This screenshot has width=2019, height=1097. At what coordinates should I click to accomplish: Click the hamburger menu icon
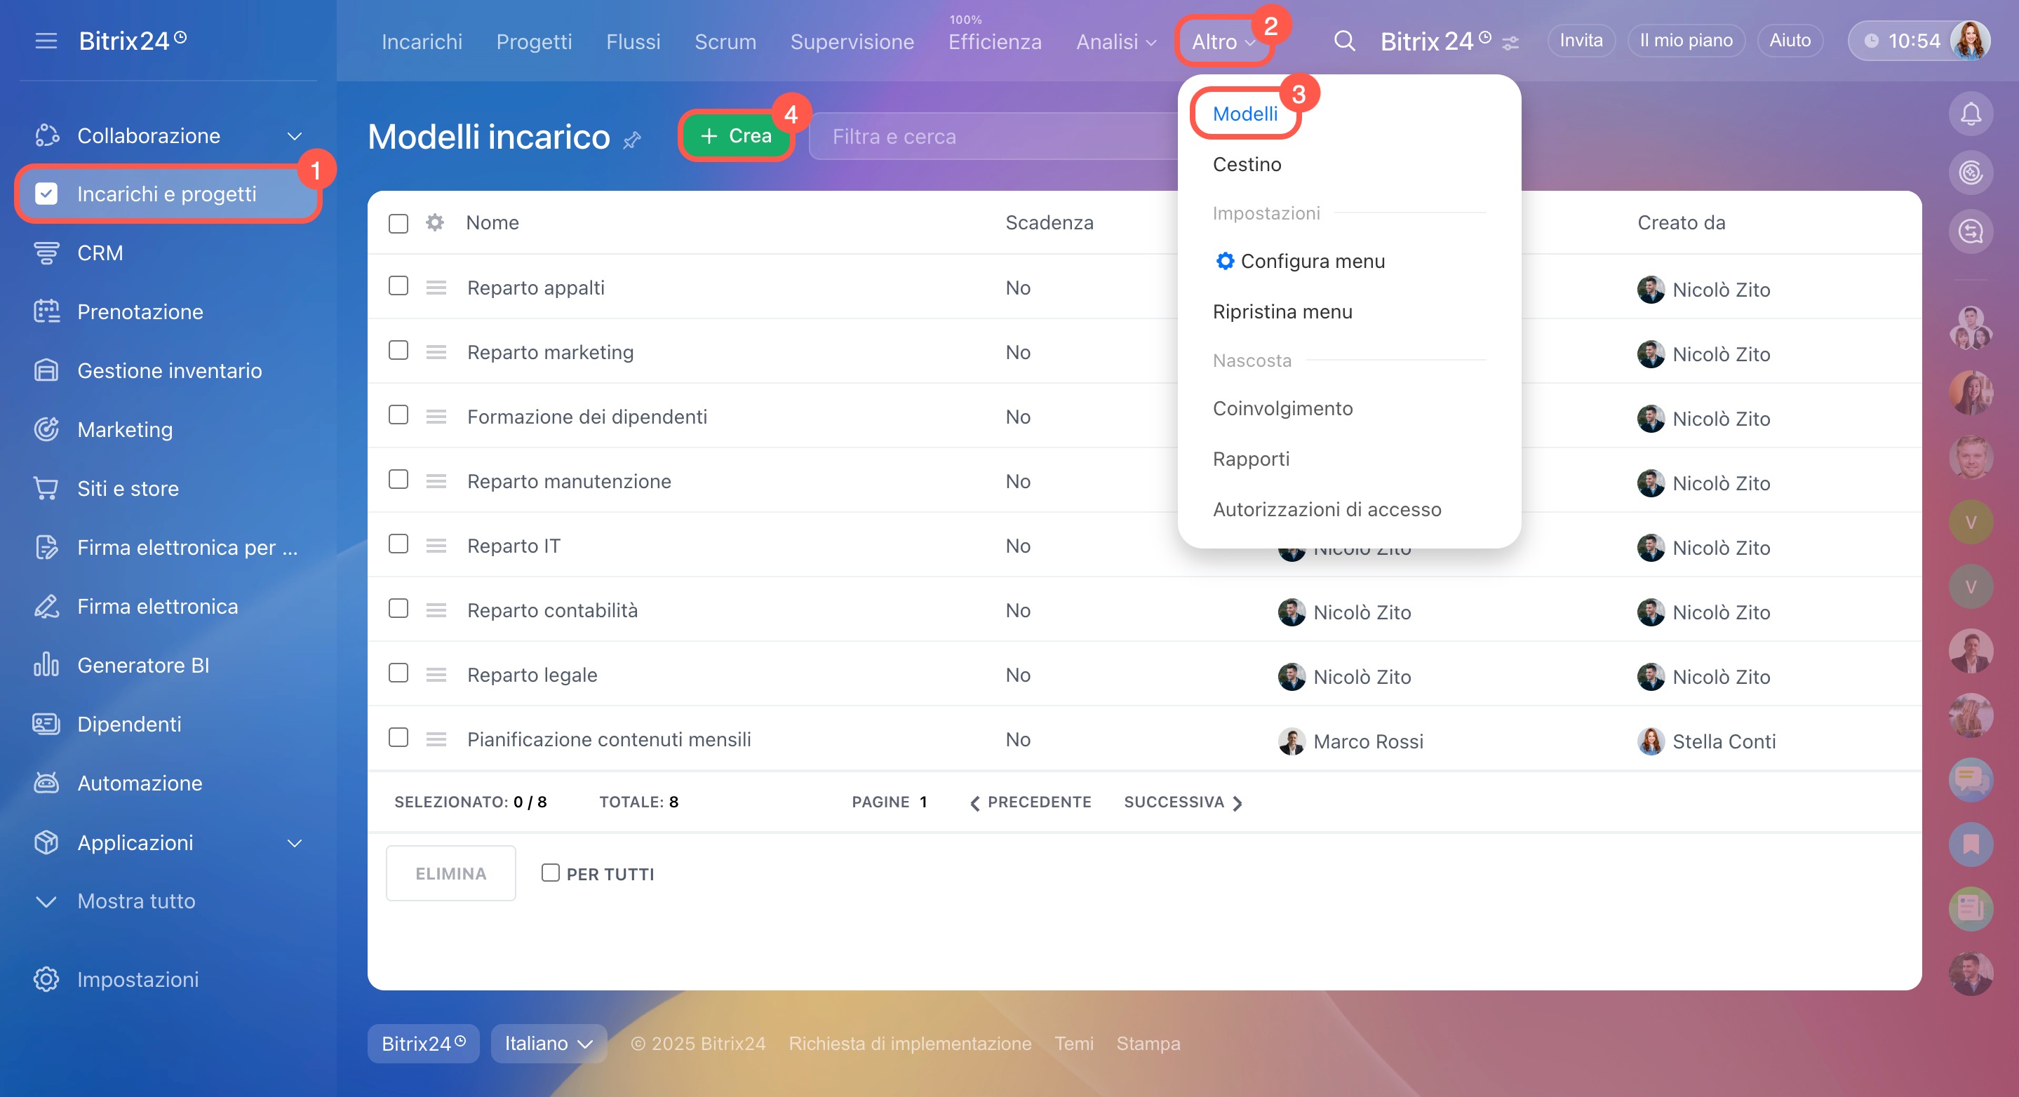tap(46, 41)
